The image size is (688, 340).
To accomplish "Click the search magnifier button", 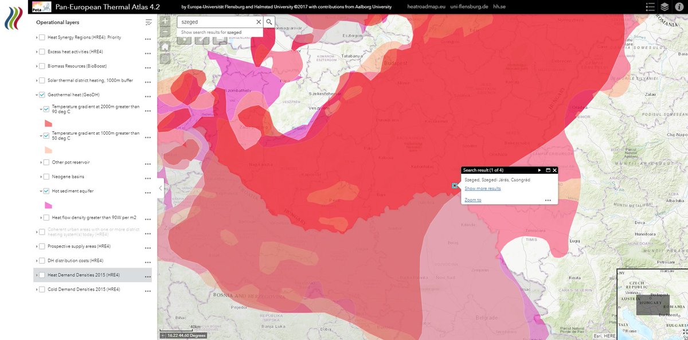I will [x=269, y=22].
